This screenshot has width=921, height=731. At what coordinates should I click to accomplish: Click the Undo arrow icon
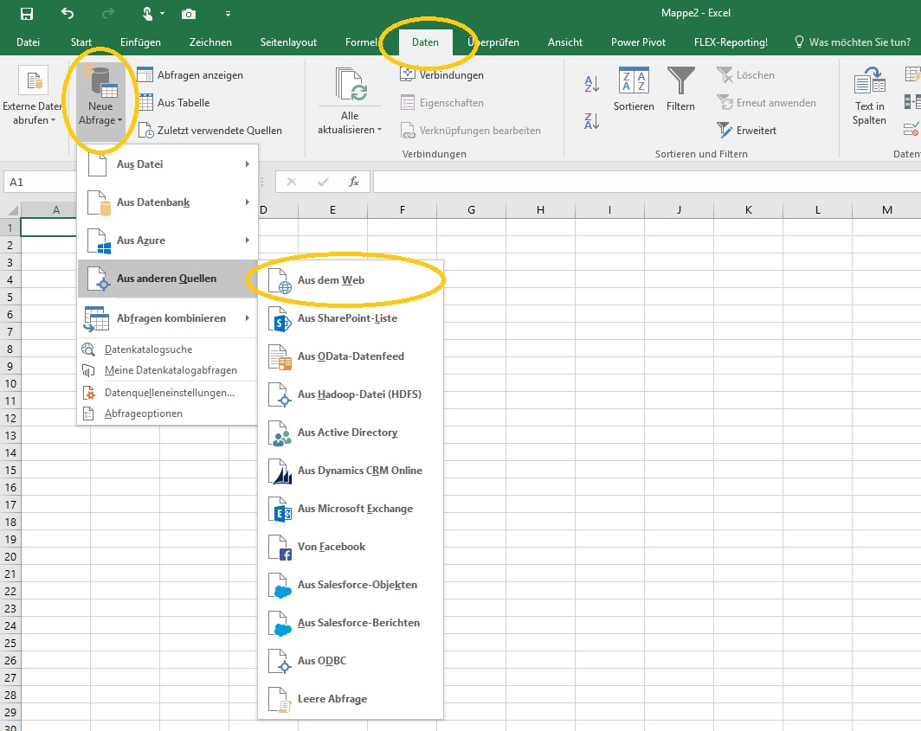point(68,14)
